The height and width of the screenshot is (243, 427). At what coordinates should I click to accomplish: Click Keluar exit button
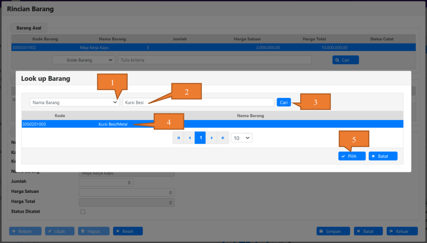pos(402,231)
